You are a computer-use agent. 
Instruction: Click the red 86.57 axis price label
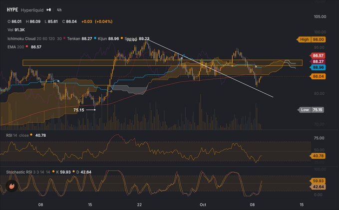[318, 55]
